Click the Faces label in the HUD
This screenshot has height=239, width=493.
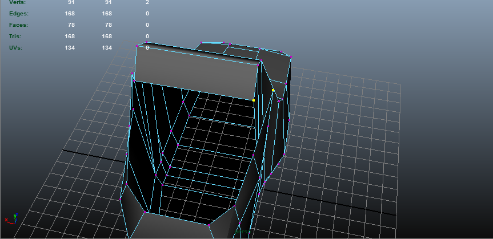click(x=18, y=25)
